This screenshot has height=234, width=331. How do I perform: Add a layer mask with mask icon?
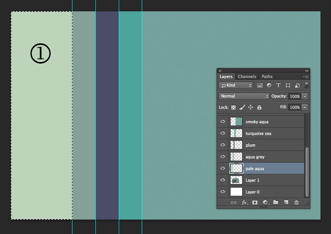point(255,202)
